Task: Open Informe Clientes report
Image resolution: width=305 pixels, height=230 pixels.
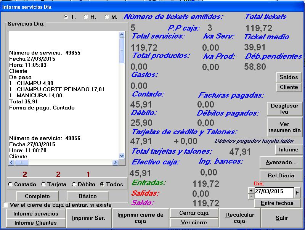Action: click(36, 223)
